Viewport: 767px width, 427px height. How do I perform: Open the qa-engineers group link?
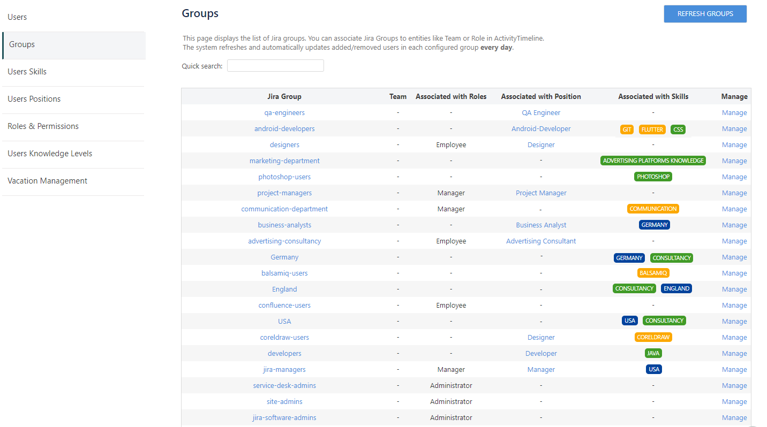pos(284,113)
